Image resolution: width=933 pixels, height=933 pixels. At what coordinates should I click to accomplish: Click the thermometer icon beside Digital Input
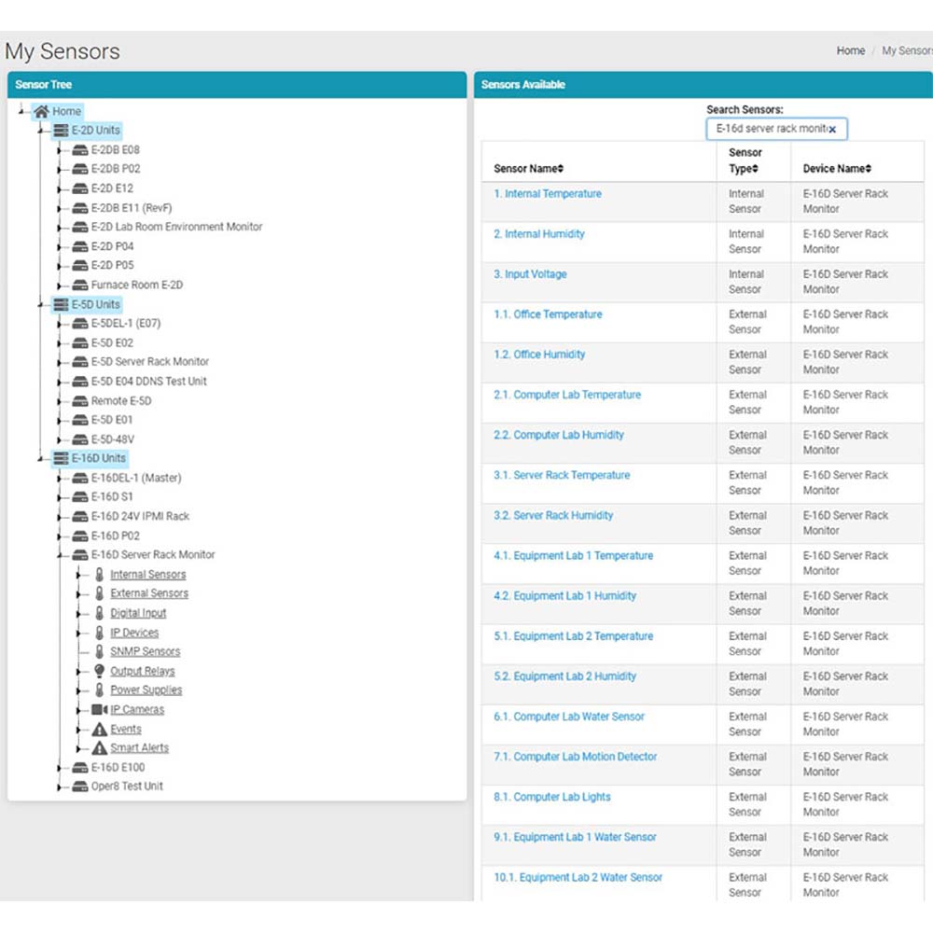click(100, 613)
